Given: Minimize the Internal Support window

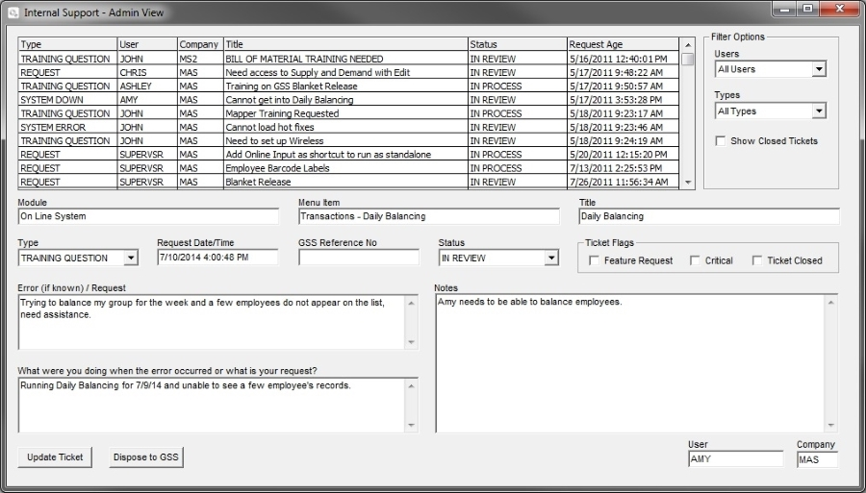Looking at the screenshot, I should tap(785, 9).
